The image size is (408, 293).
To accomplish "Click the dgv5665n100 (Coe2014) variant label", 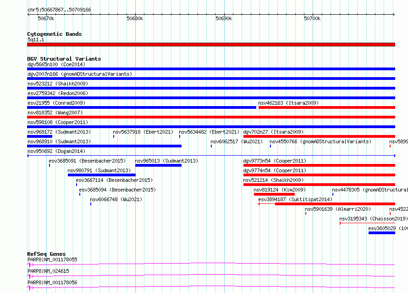I will (56, 64).
